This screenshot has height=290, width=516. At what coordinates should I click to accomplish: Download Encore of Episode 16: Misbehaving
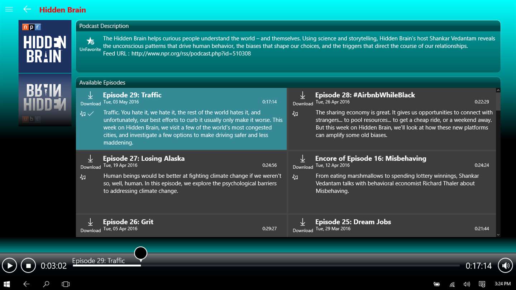coord(303,162)
